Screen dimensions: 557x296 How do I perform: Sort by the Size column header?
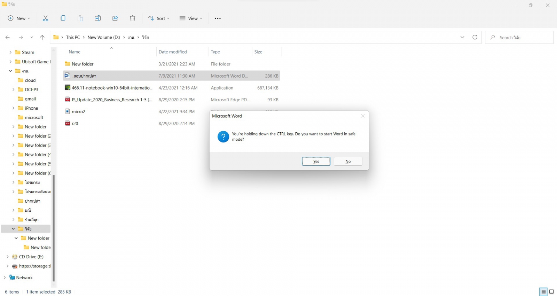258,52
